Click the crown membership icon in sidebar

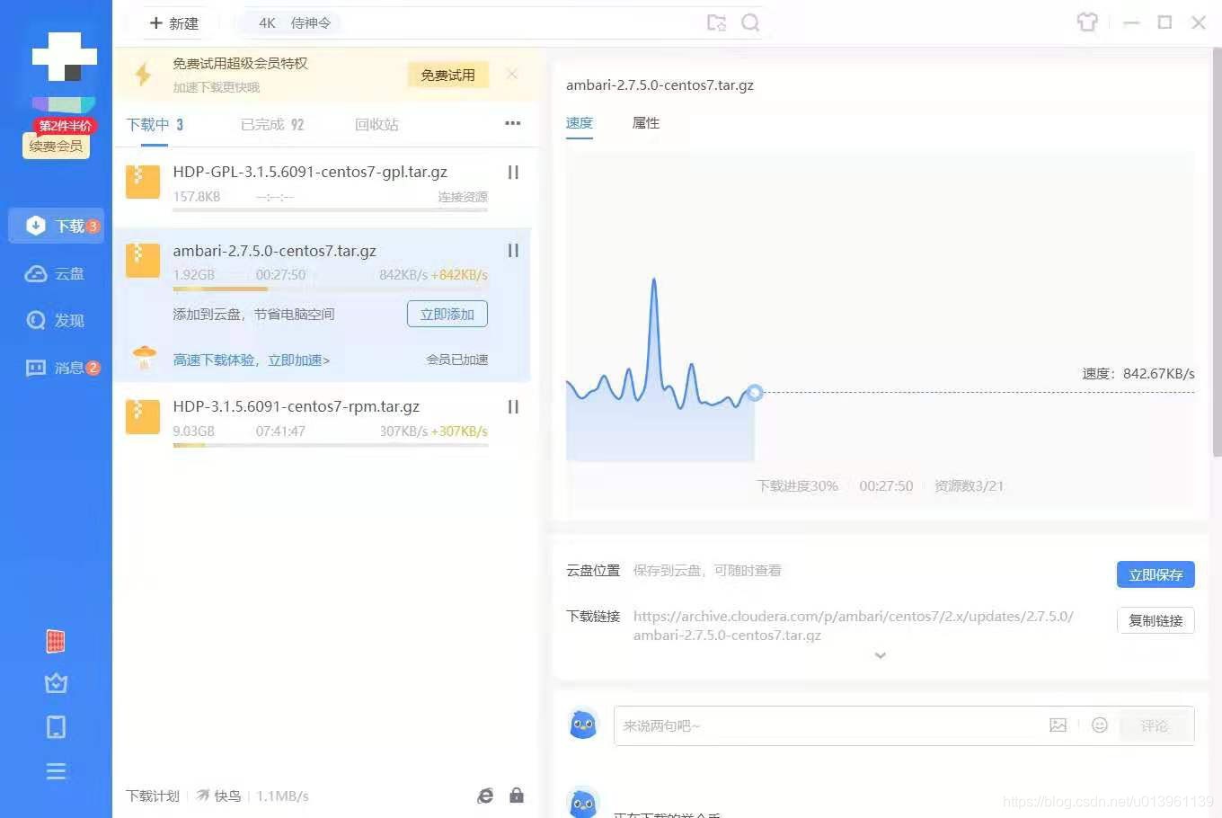(x=56, y=683)
